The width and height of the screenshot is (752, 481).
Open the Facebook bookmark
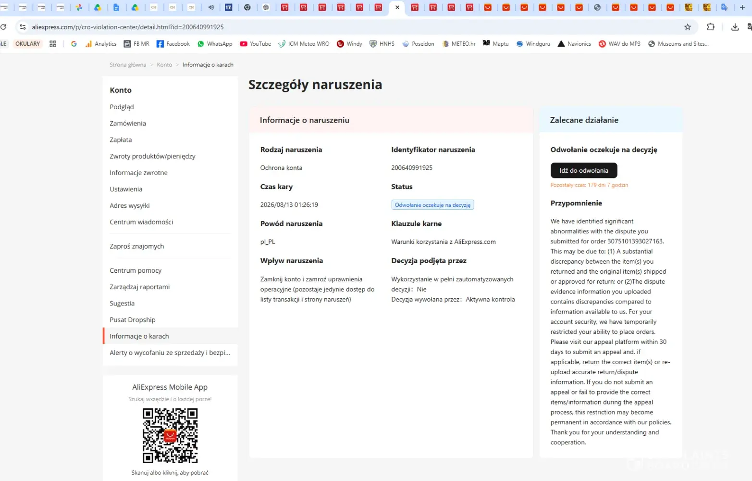[173, 44]
